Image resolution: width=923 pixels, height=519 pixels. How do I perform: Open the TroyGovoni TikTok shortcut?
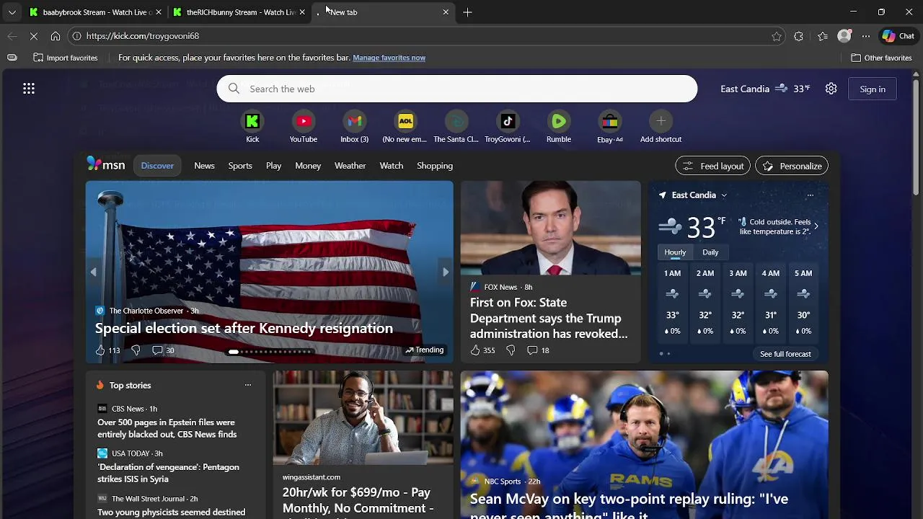point(507,128)
